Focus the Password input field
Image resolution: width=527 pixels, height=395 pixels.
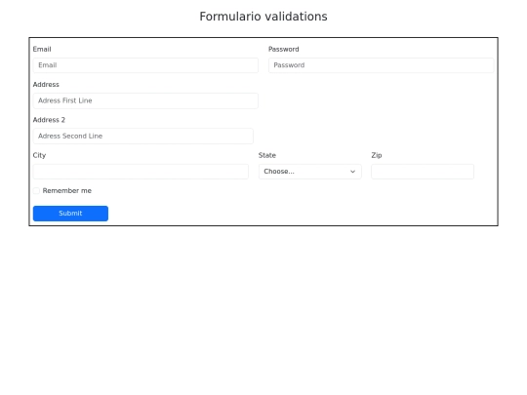click(x=382, y=65)
